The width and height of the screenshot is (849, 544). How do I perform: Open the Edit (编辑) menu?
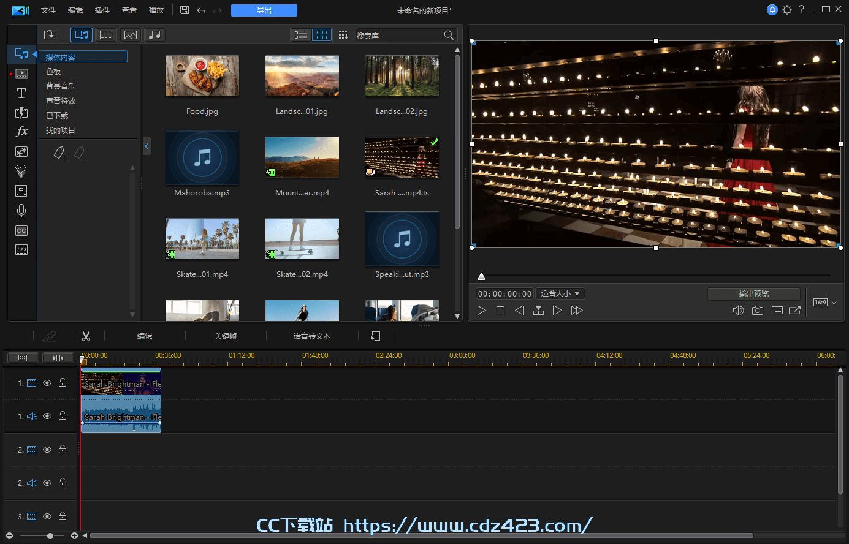(x=75, y=10)
